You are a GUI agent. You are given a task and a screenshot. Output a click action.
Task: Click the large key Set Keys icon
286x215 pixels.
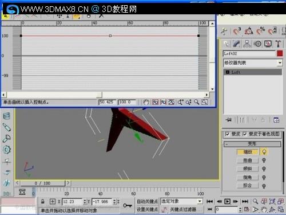(x=128, y=206)
